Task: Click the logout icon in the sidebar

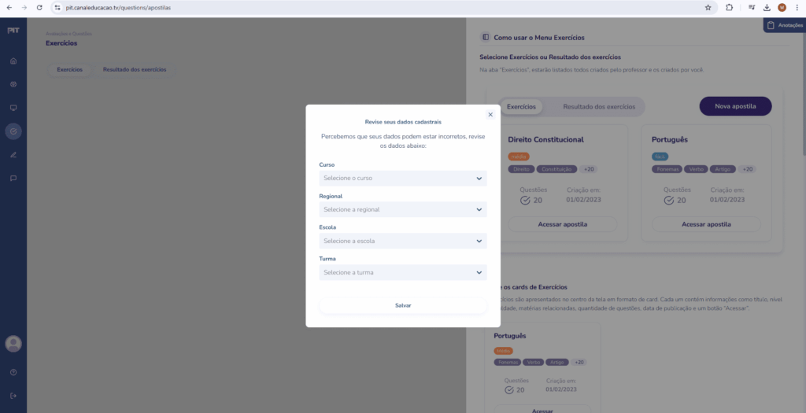Action: coord(13,396)
